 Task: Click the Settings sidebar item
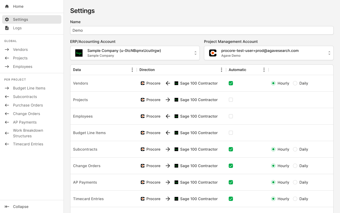(x=32, y=19)
